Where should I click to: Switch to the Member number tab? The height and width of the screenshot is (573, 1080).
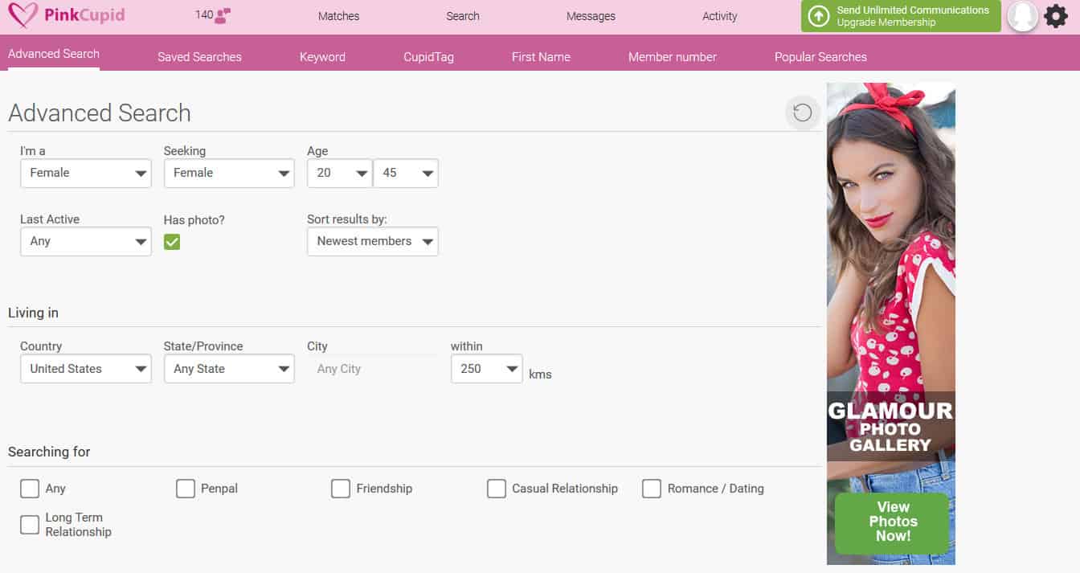673,57
